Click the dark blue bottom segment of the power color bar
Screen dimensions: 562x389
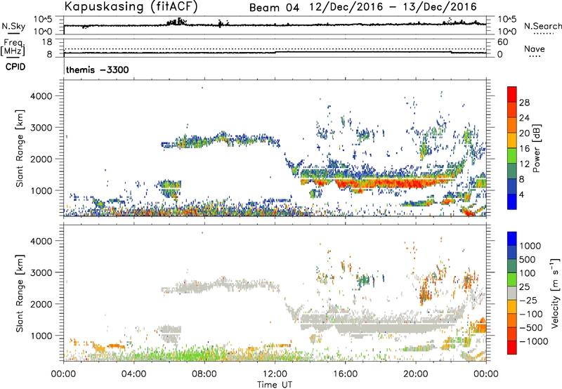tap(512, 202)
